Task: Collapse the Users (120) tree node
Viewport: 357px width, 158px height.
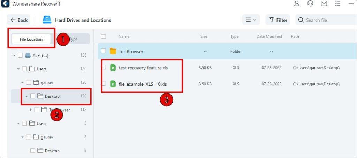Action: pos(18,69)
